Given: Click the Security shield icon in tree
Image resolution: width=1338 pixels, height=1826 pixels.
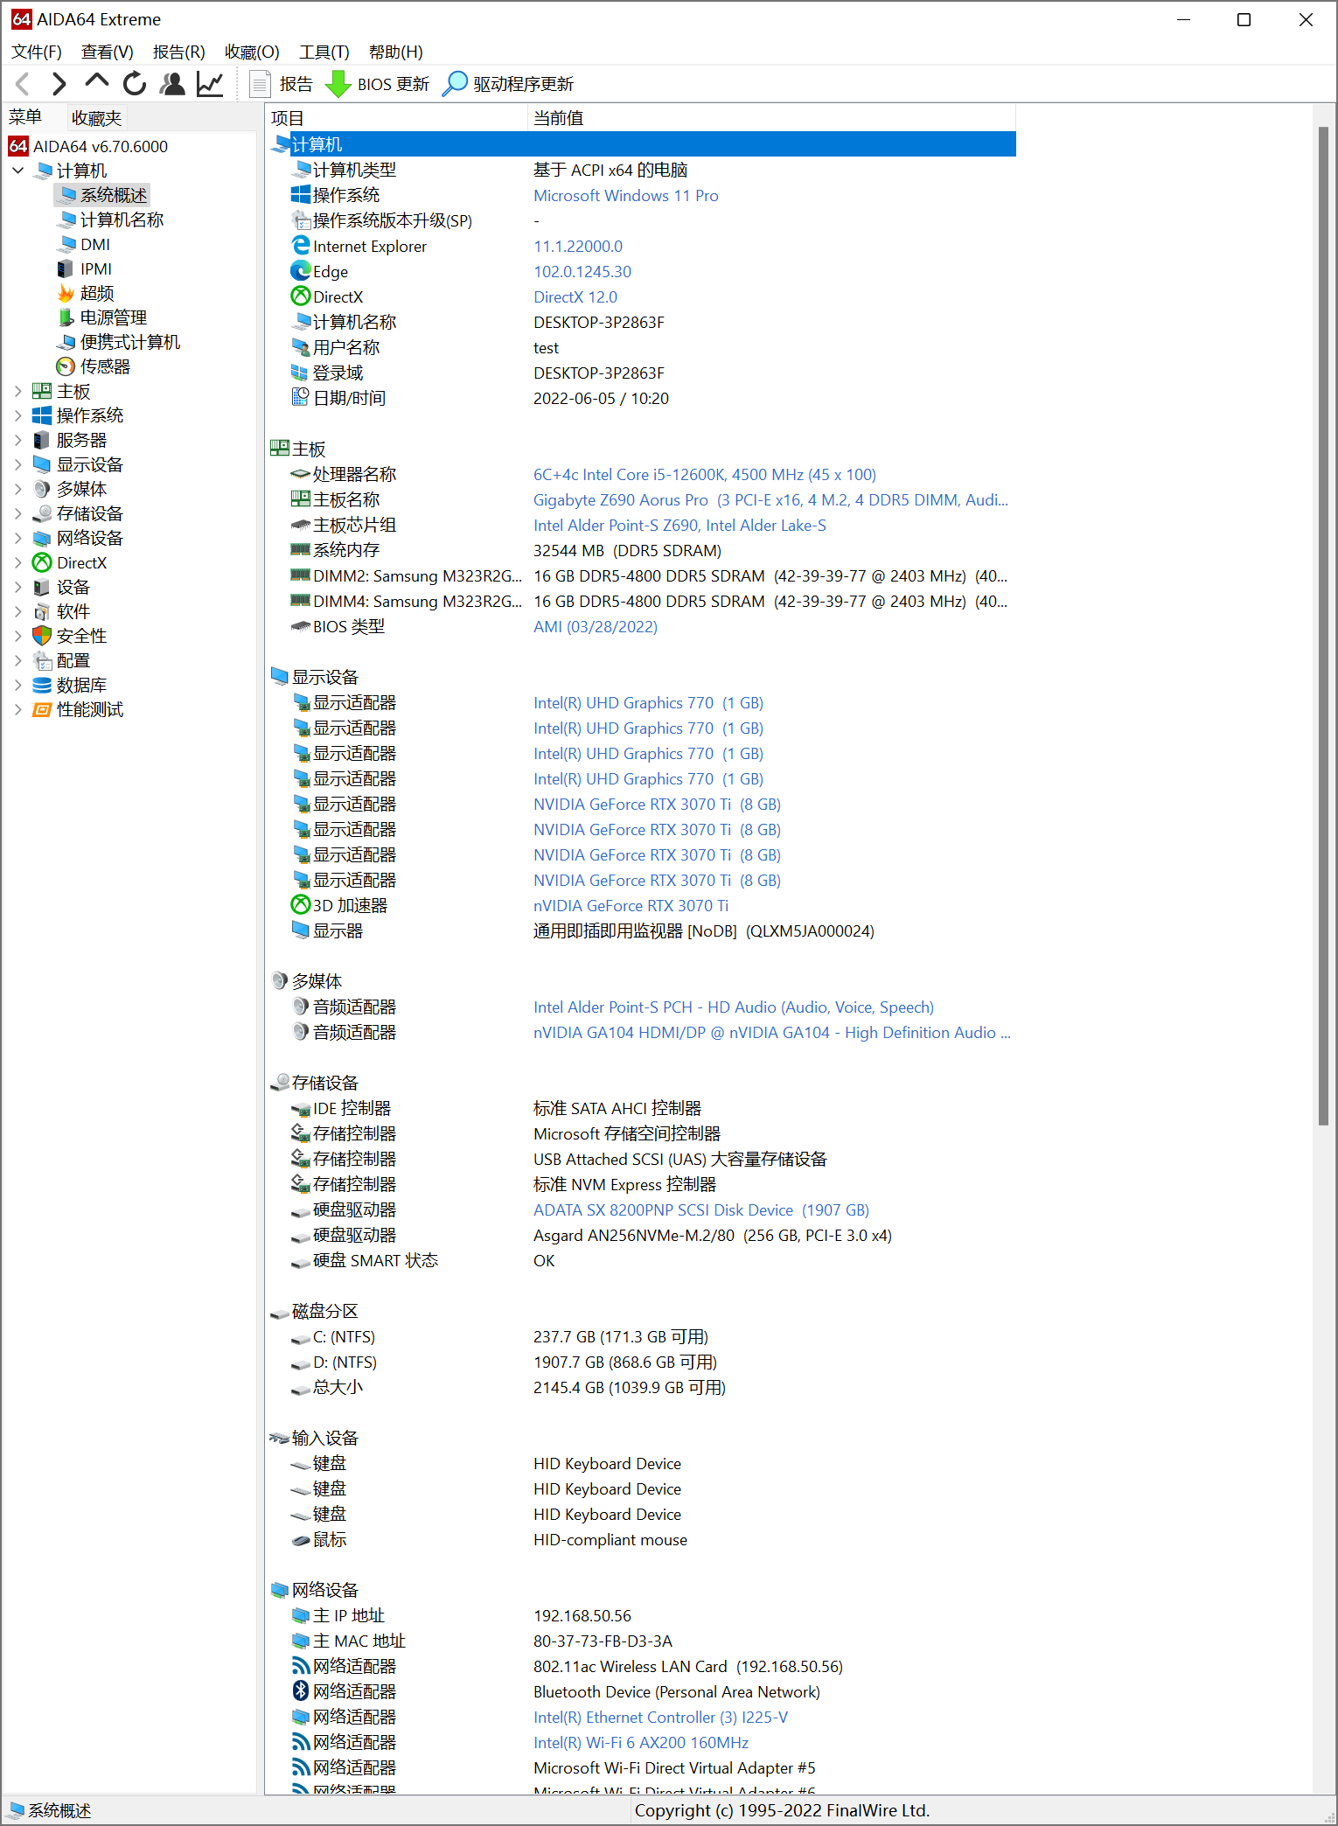Looking at the screenshot, I should pyautogui.click(x=42, y=636).
